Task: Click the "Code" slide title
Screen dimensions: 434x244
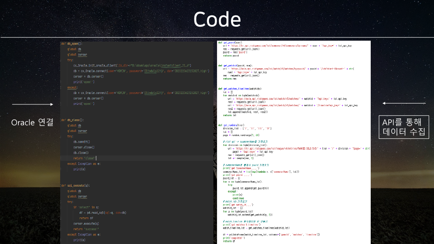Action: [217, 19]
